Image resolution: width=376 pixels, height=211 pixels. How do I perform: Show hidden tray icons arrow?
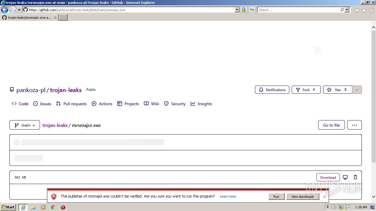[x=328, y=207]
